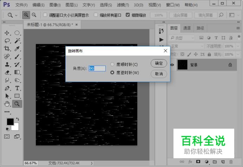Select the Gradient tool
This screenshot has height=167, width=243.
pos(17,72)
